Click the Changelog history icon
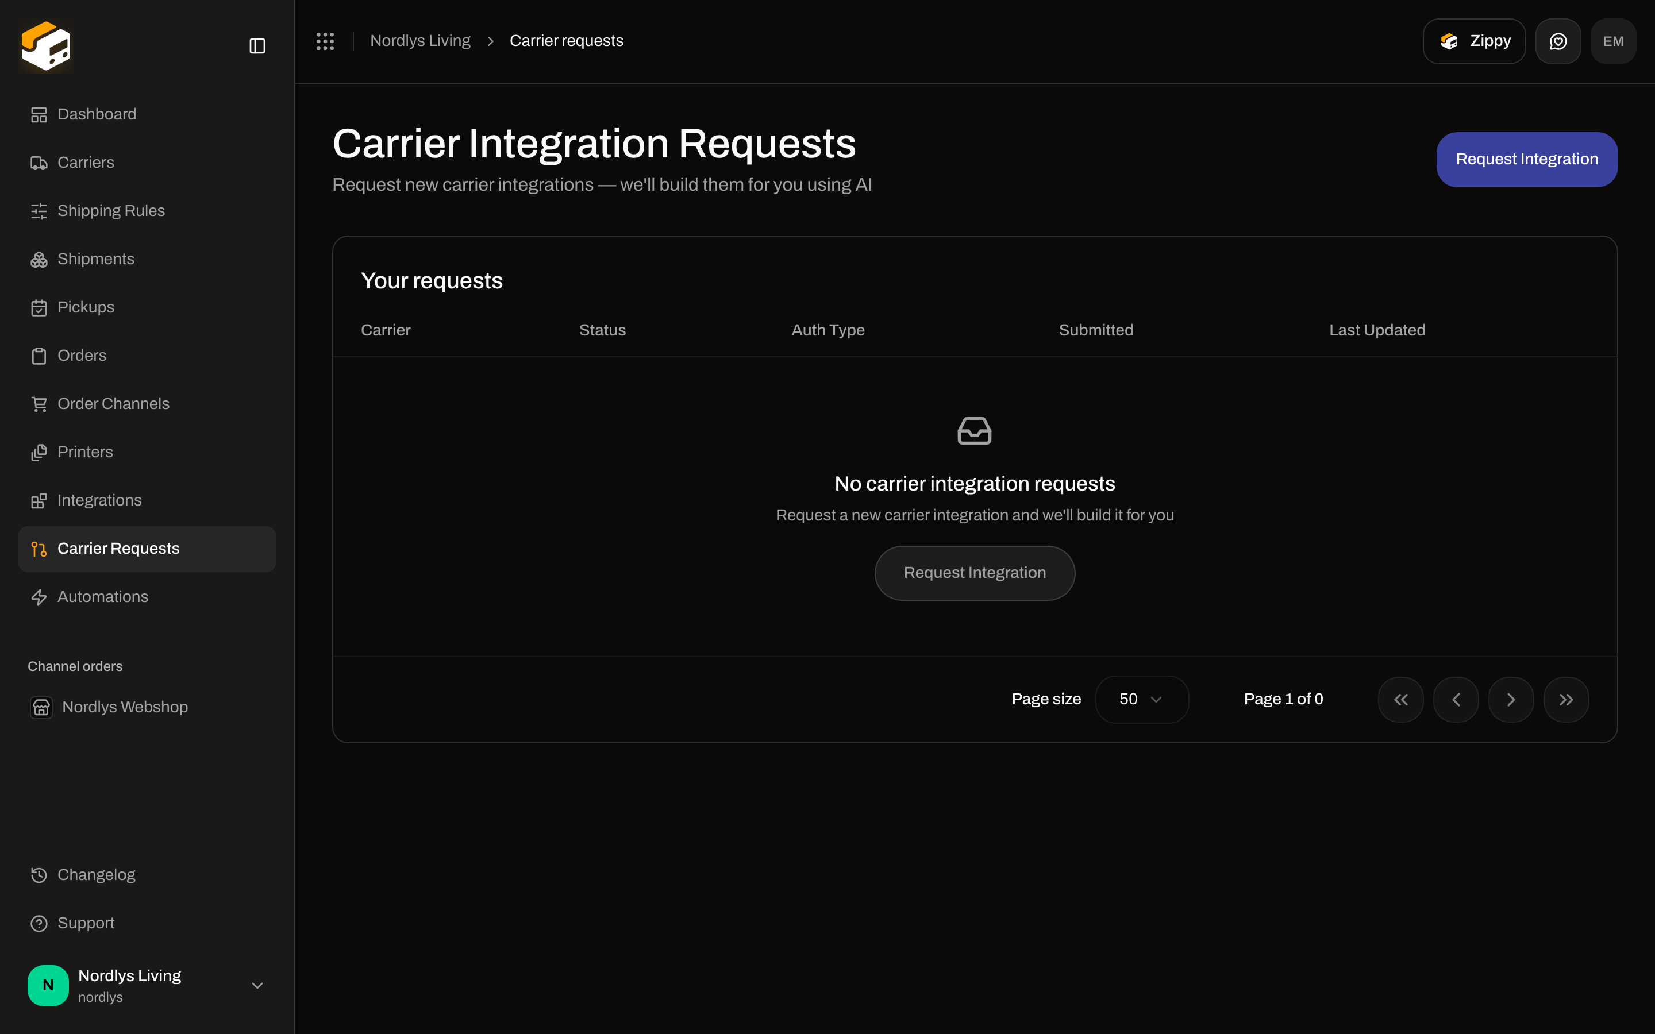The height and width of the screenshot is (1034, 1655). pyautogui.click(x=39, y=875)
